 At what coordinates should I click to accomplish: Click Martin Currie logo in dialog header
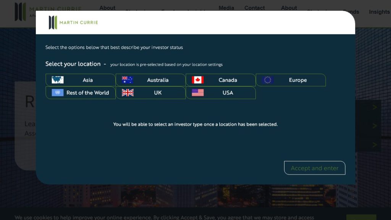(73, 23)
